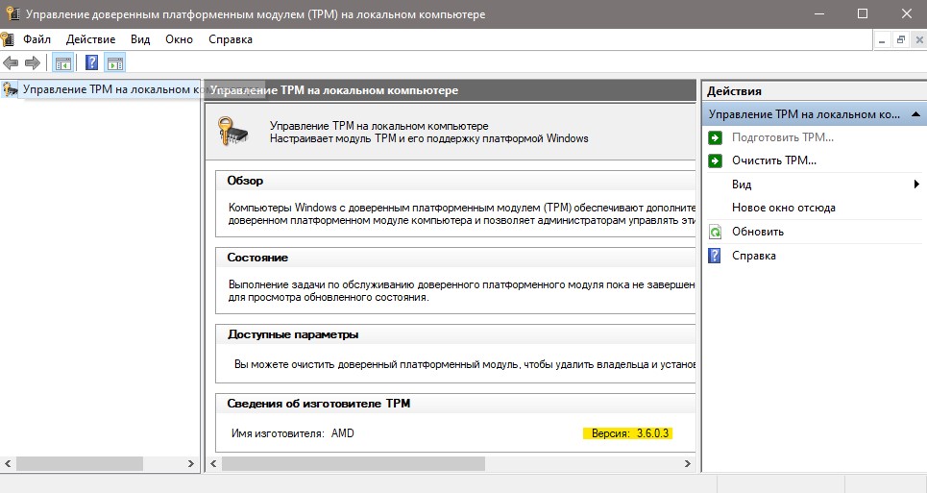
Task: Click right arrow of tree pane scrollbar
Action: 191,463
